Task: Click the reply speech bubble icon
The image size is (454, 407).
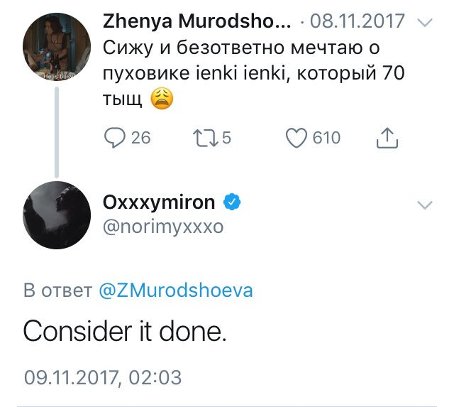Action: (116, 137)
